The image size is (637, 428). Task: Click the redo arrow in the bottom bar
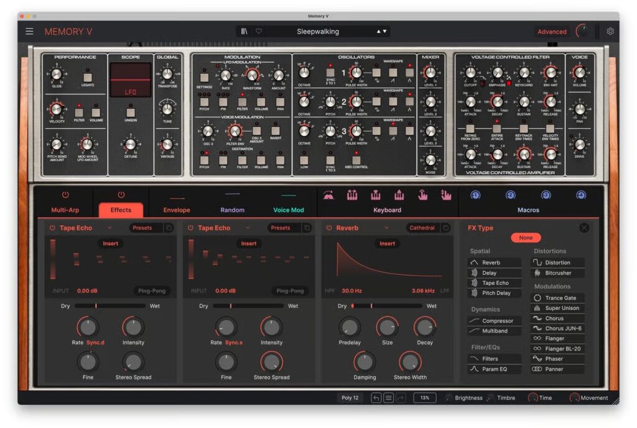point(401,398)
